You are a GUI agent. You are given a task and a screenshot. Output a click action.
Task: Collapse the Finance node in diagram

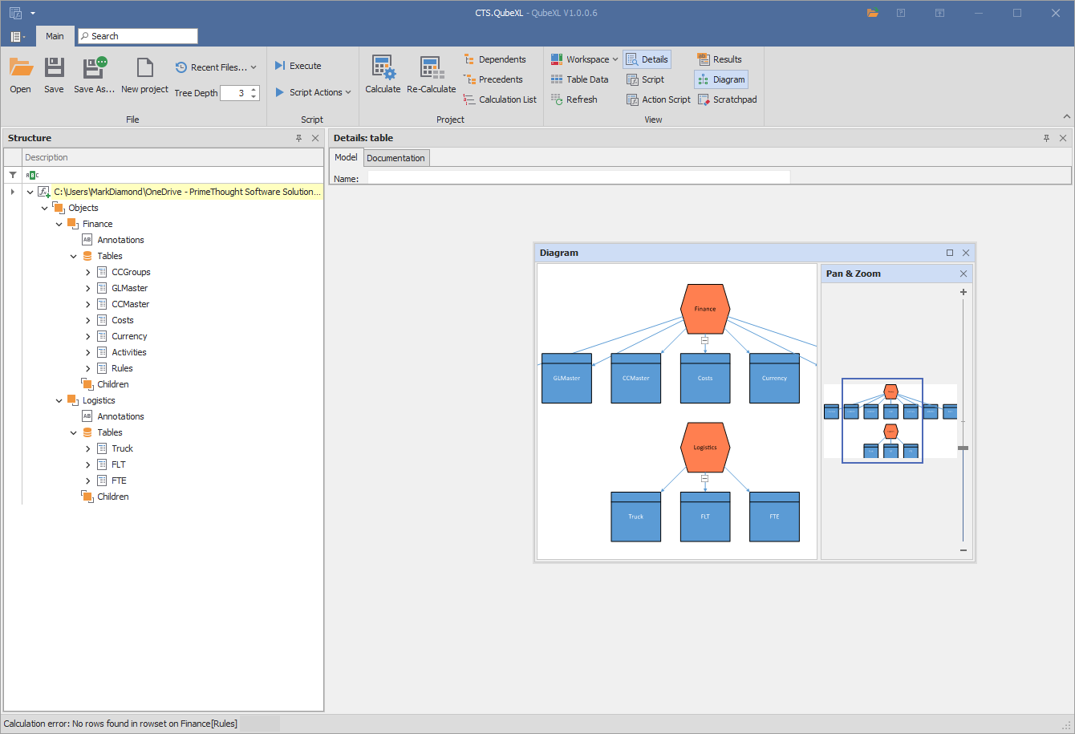tap(704, 340)
